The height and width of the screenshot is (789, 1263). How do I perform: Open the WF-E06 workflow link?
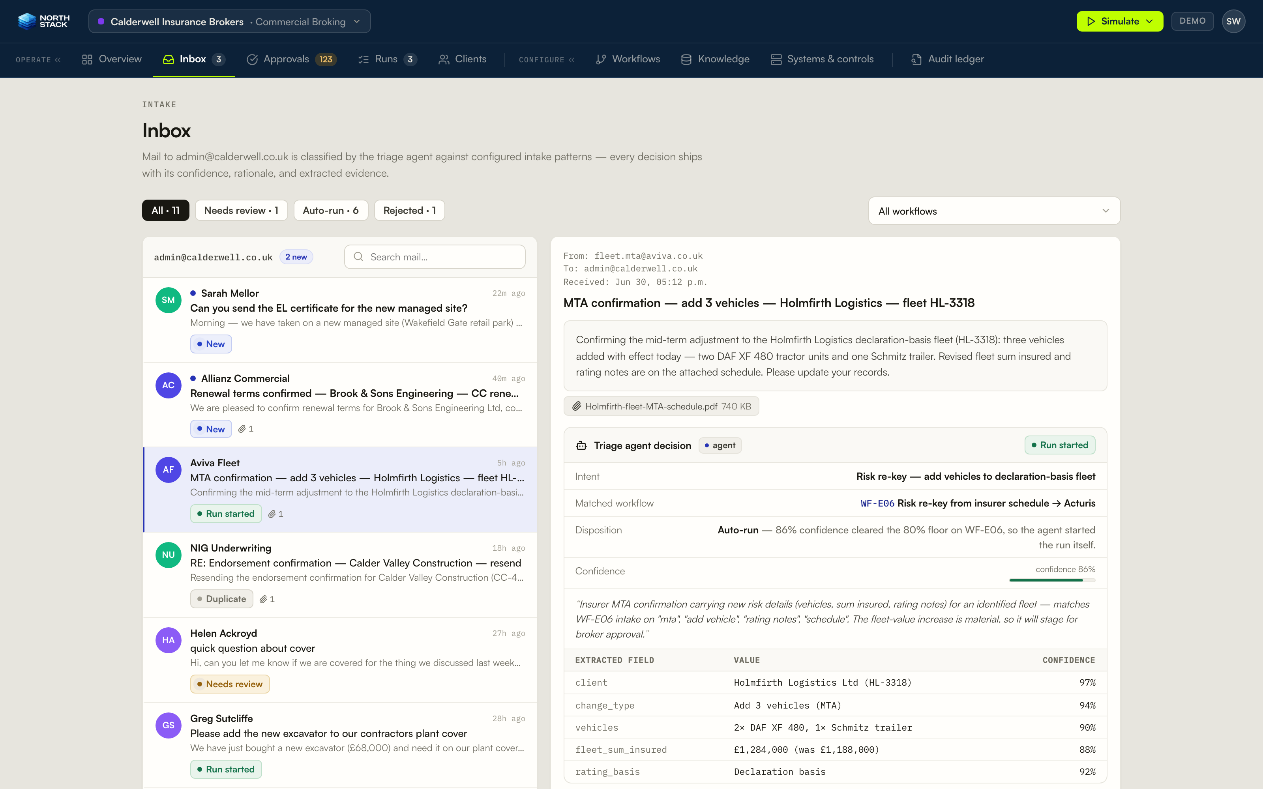pyautogui.click(x=877, y=503)
